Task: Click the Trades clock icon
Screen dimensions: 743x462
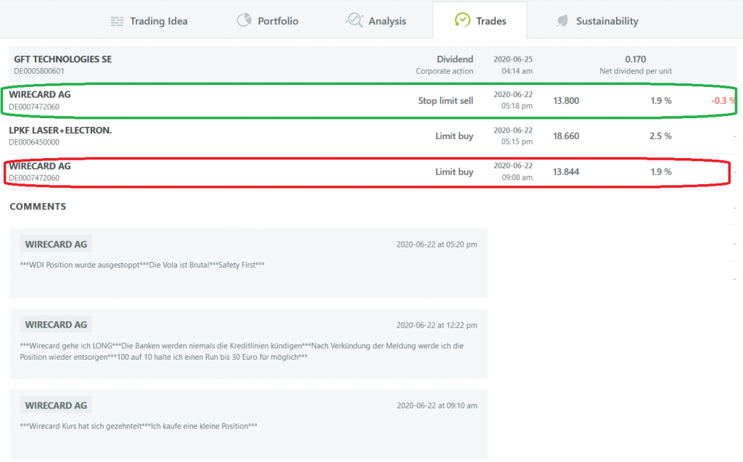Action: click(461, 20)
